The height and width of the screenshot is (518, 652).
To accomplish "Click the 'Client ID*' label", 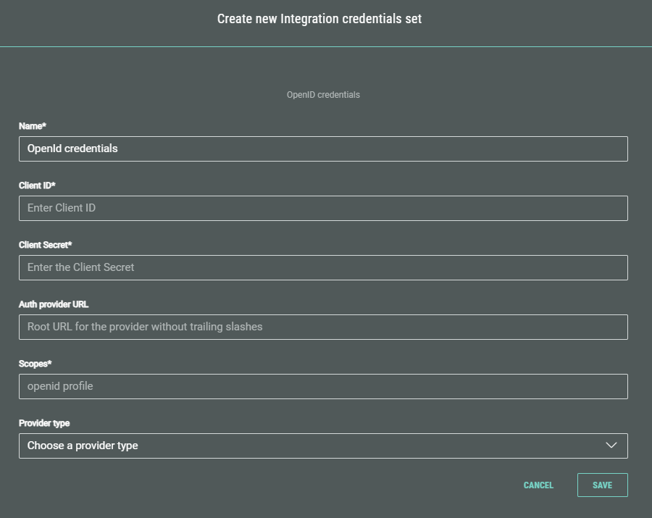I will 37,185.
